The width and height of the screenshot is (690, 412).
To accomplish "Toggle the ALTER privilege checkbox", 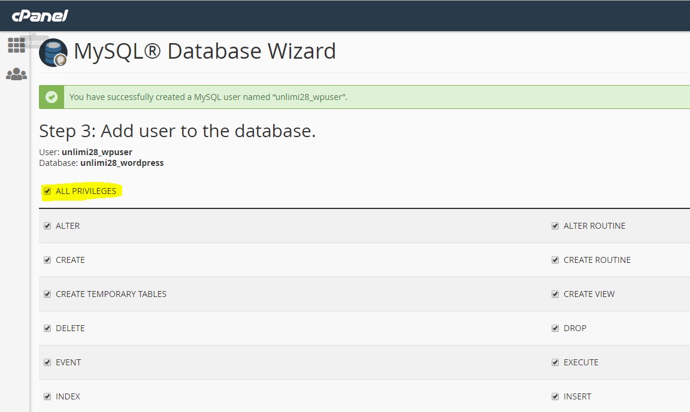I will (x=47, y=226).
